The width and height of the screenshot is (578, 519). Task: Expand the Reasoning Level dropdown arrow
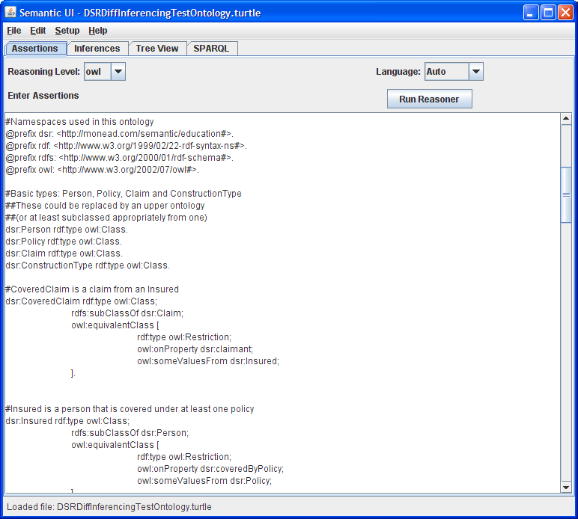118,71
